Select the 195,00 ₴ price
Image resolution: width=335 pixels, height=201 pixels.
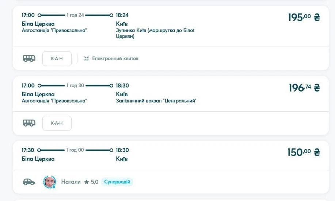click(304, 18)
